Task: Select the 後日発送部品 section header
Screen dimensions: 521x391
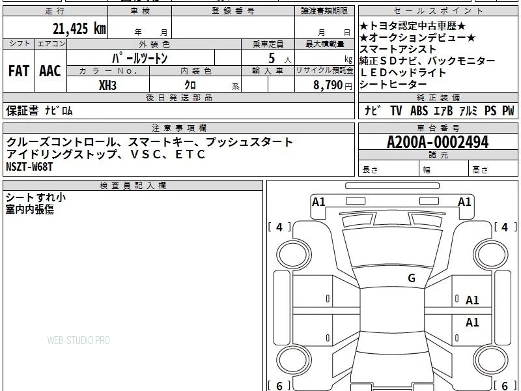Action: [x=178, y=97]
